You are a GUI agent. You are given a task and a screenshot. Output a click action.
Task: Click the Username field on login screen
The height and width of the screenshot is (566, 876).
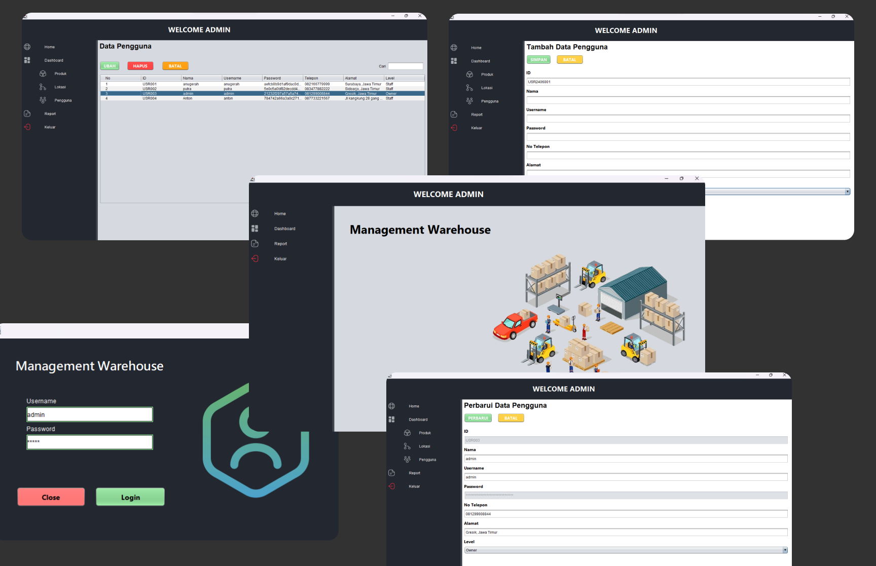click(90, 414)
